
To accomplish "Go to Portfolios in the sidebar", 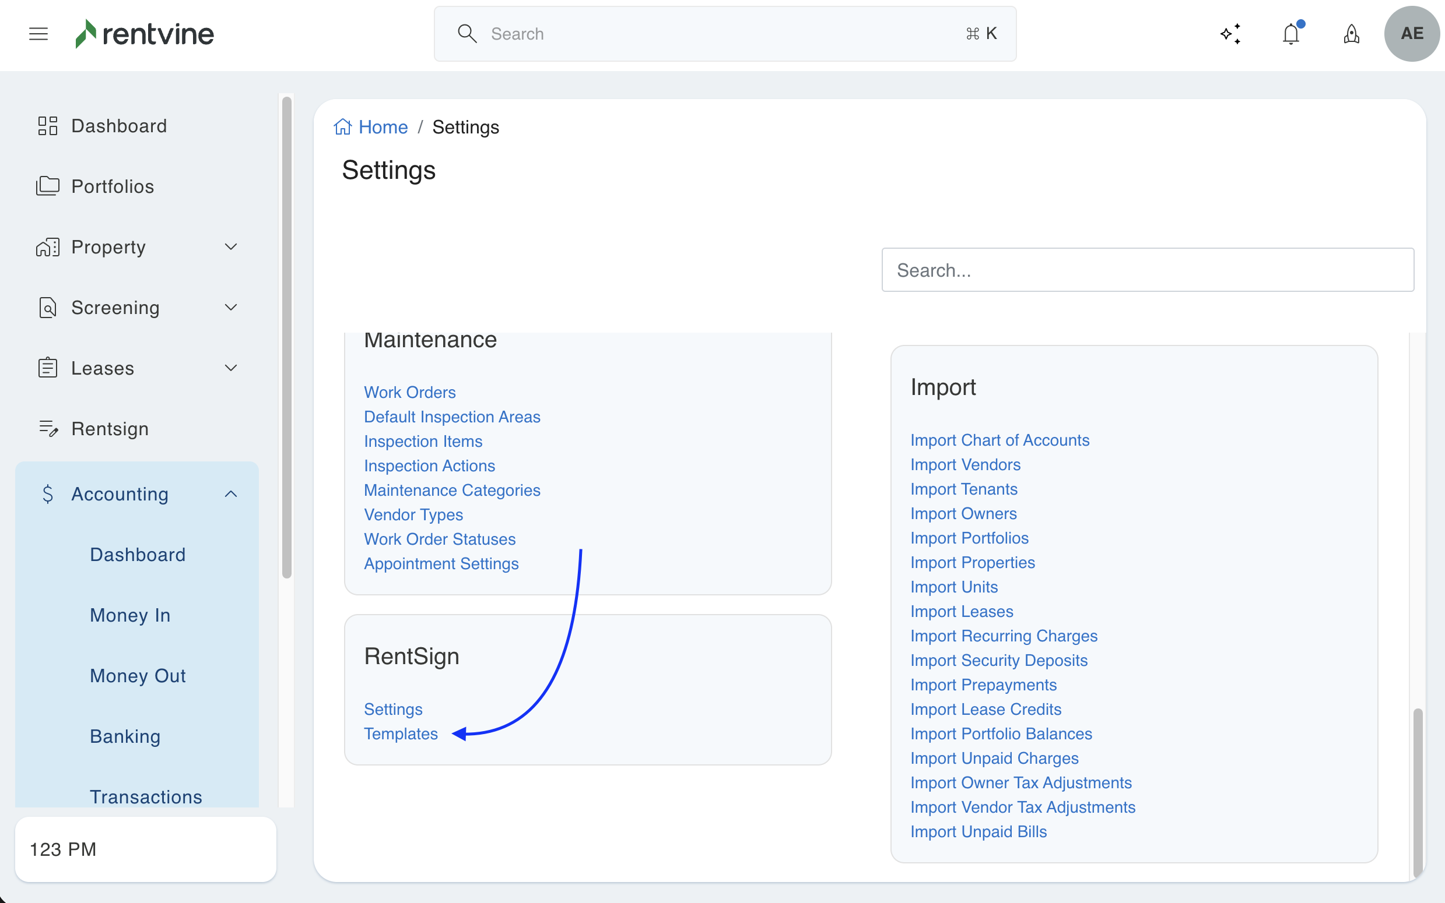I will click(x=113, y=186).
